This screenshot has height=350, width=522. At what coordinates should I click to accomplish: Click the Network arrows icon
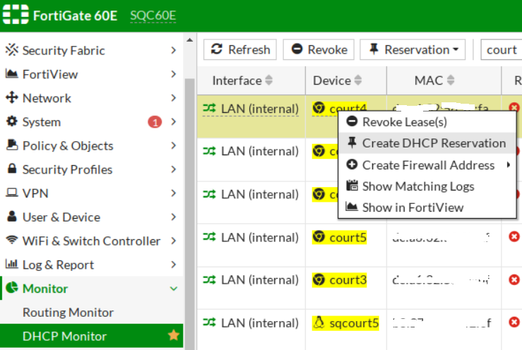coord(12,97)
